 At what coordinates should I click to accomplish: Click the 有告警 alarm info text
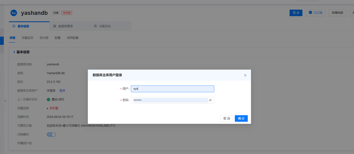(54, 108)
